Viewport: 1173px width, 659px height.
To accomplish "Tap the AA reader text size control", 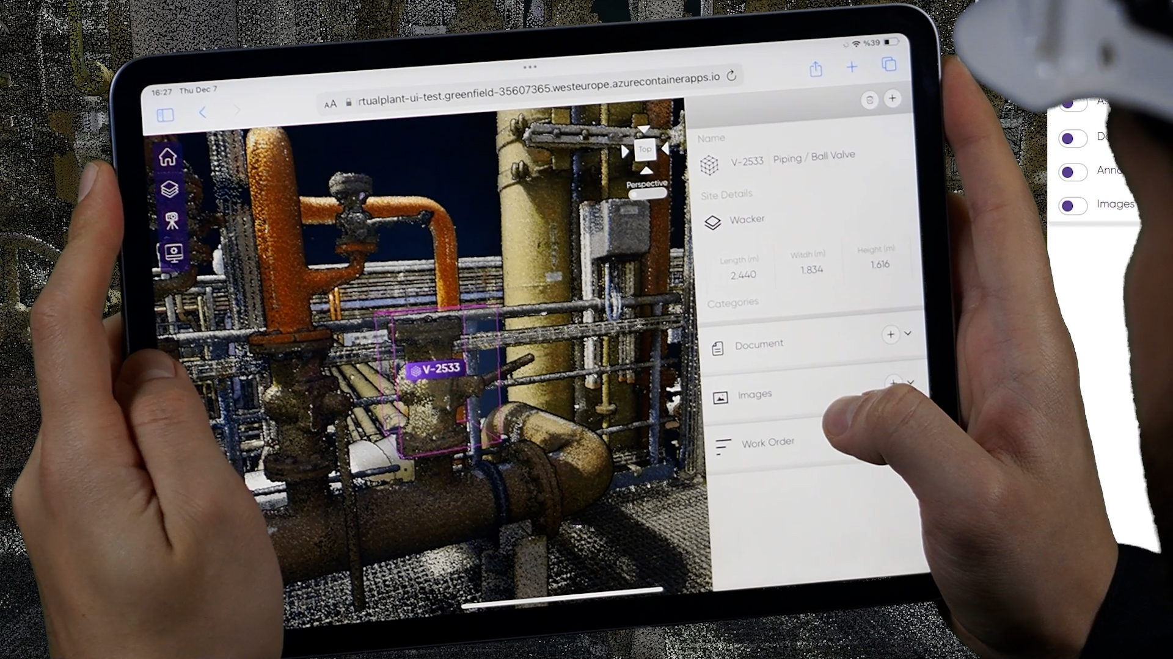I will click(331, 104).
